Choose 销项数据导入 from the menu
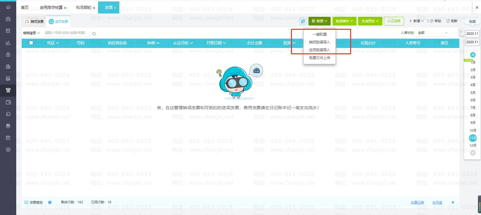 click(320, 42)
